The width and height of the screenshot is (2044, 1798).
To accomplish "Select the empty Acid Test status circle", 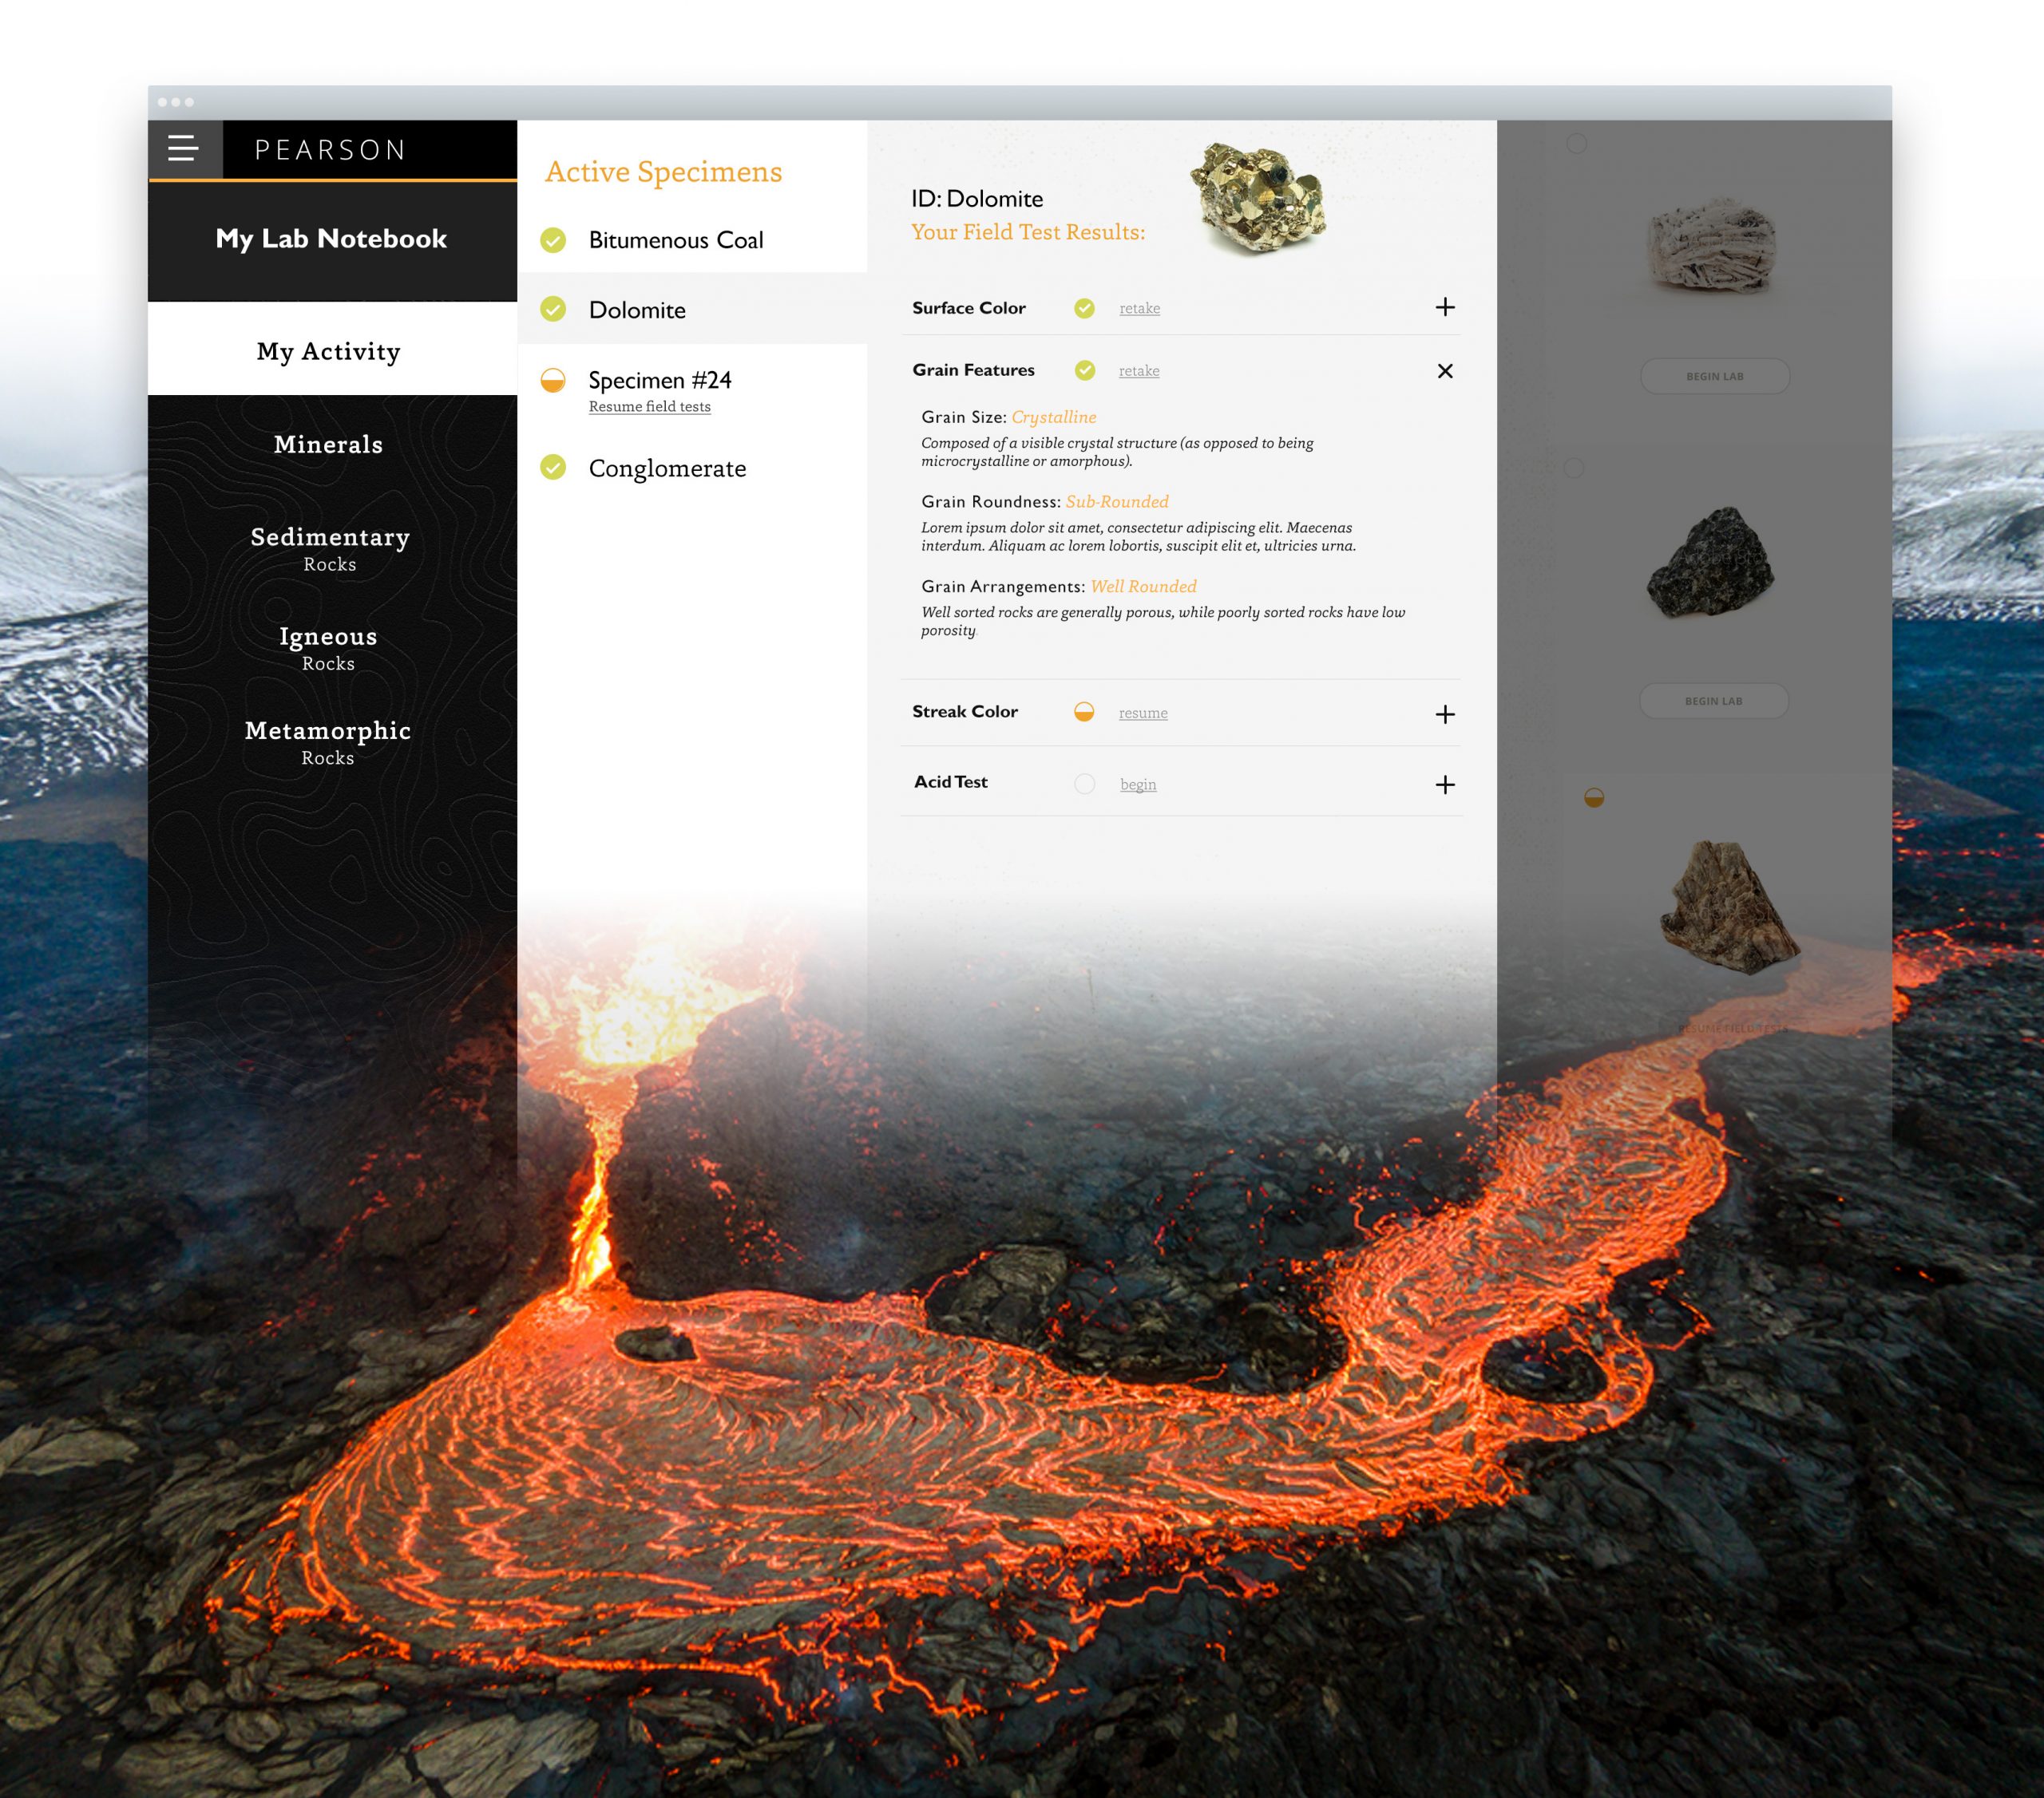I will click(x=1084, y=784).
